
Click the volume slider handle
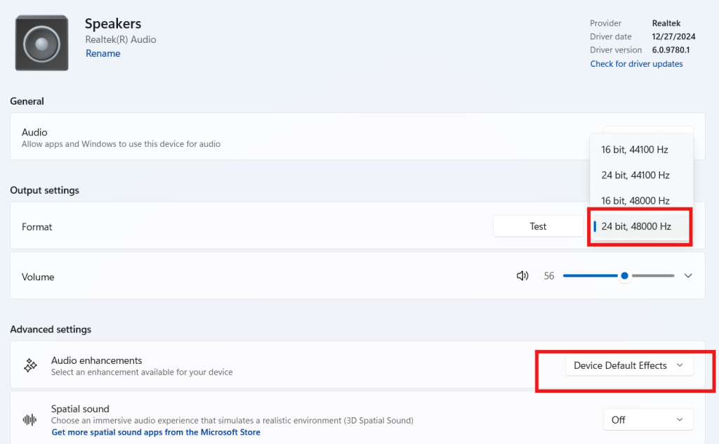[624, 276]
